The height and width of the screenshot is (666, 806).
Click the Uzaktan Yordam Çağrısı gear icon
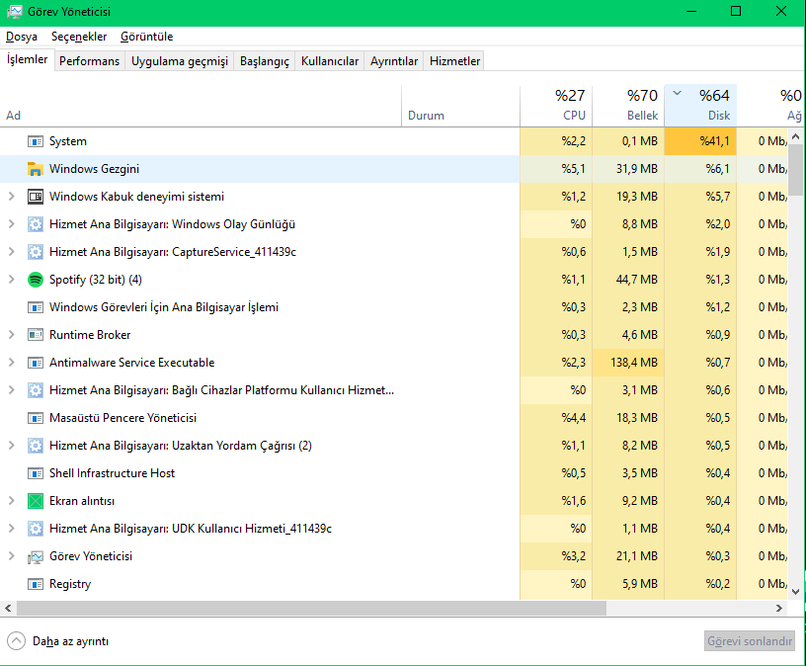[x=35, y=446]
